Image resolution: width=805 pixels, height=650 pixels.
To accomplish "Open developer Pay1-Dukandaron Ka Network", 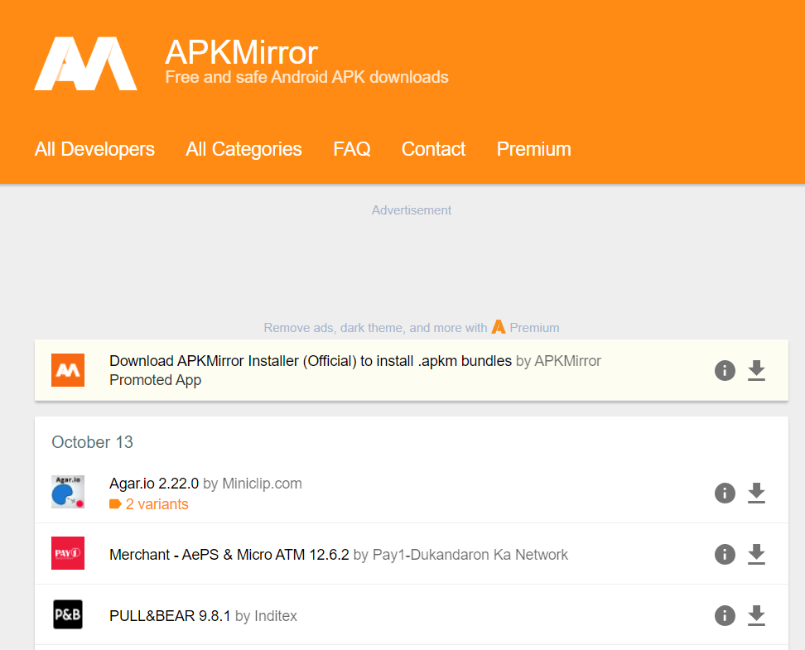I will 470,555.
